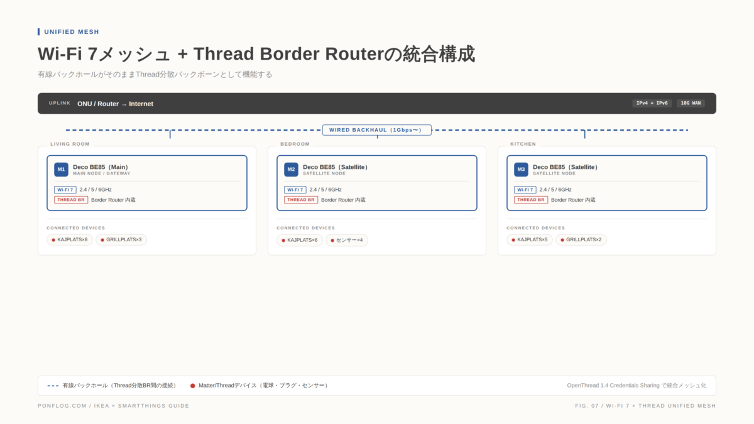754x424 pixels.
Task: Click the WI-FI 7 tag in Living Room card
Action: coord(65,190)
